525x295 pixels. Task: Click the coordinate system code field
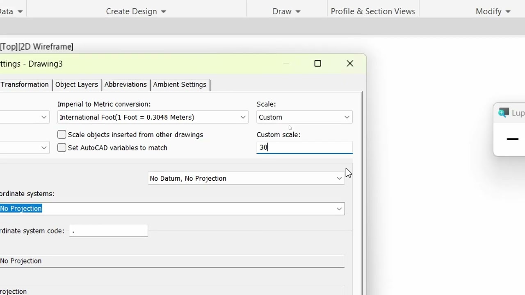(x=108, y=231)
